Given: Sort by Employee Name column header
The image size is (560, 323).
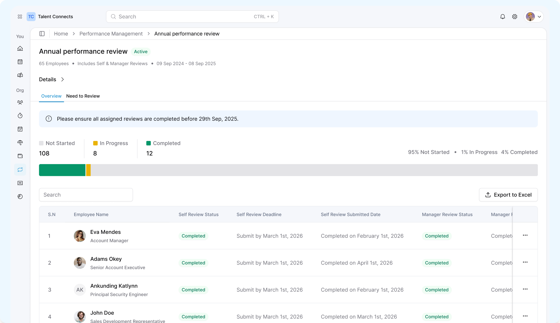Looking at the screenshot, I should click(91, 215).
